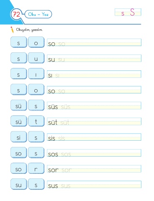Image resolution: width=154 pixels, height=201 pixels.
Task: Click the 'ı' letter tile
Action: coord(36,74)
